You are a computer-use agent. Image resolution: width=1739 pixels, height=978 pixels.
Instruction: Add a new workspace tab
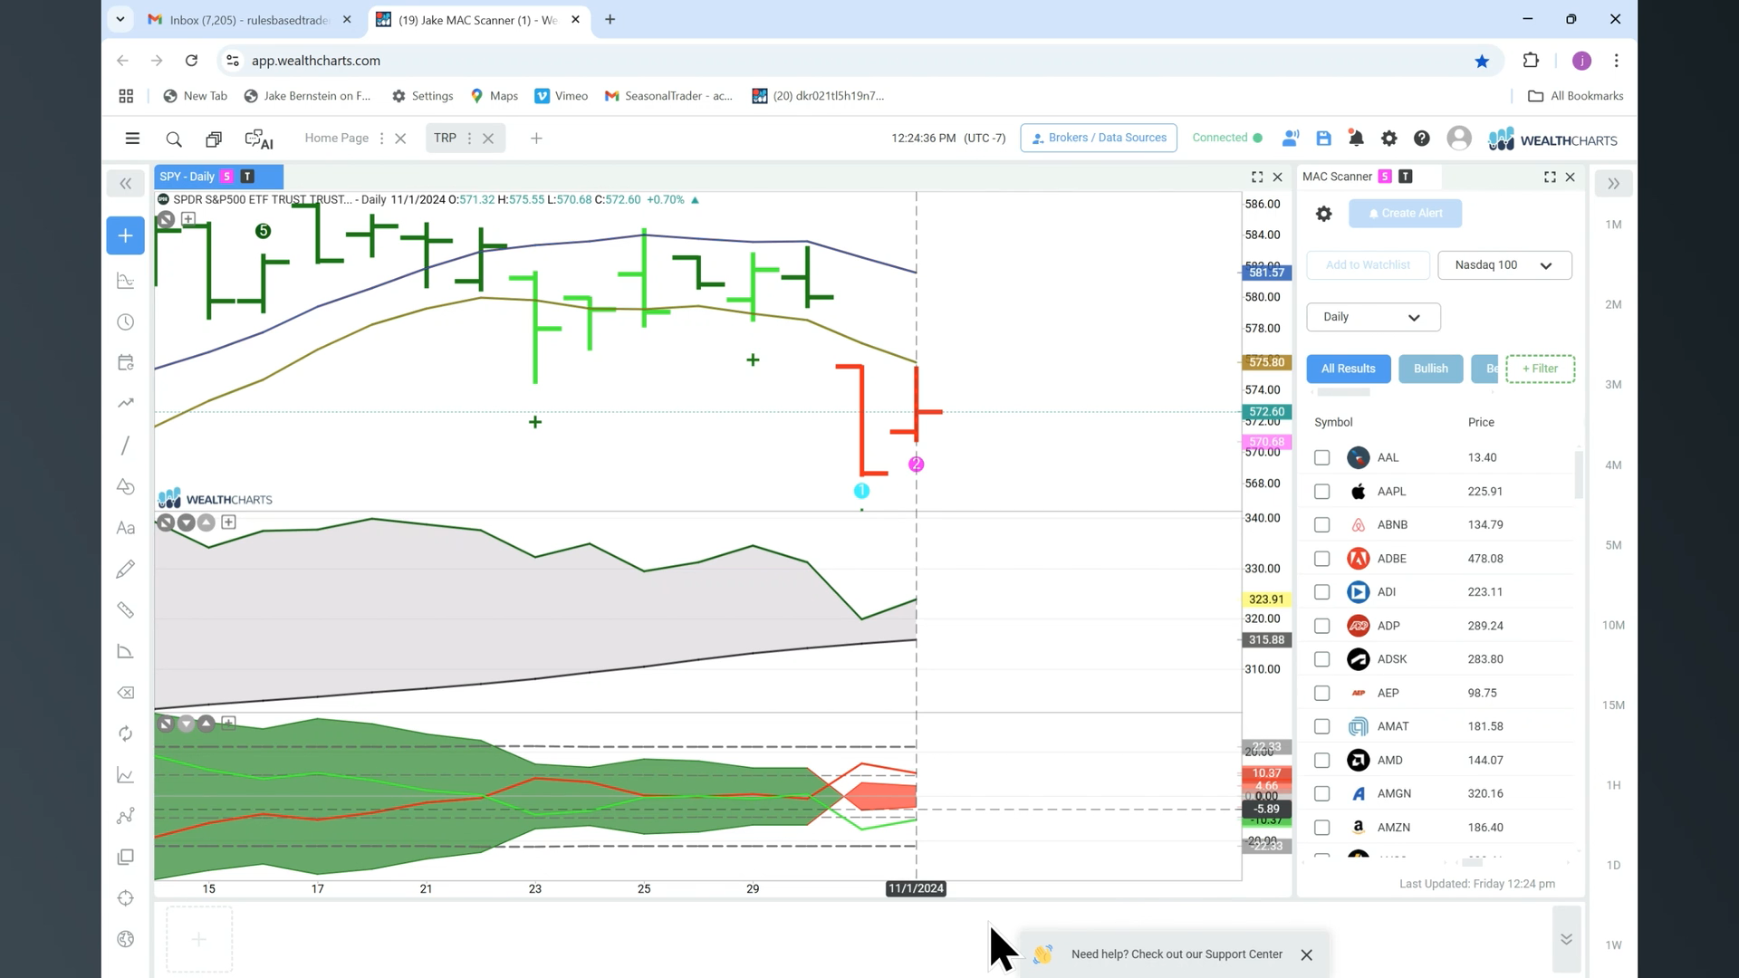pos(536,139)
